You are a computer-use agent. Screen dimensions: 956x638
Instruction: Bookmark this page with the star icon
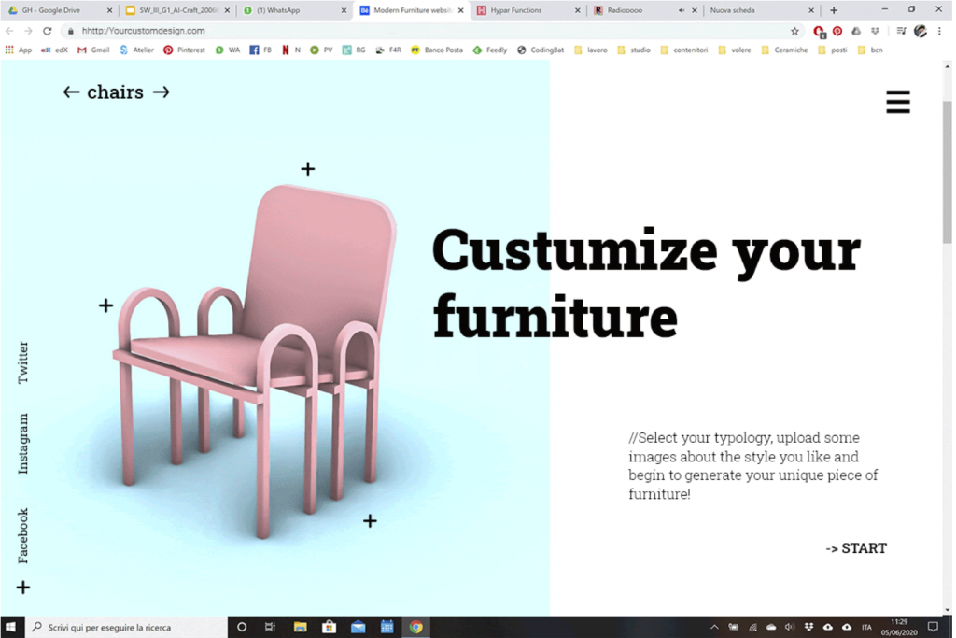(x=794, y=31)
